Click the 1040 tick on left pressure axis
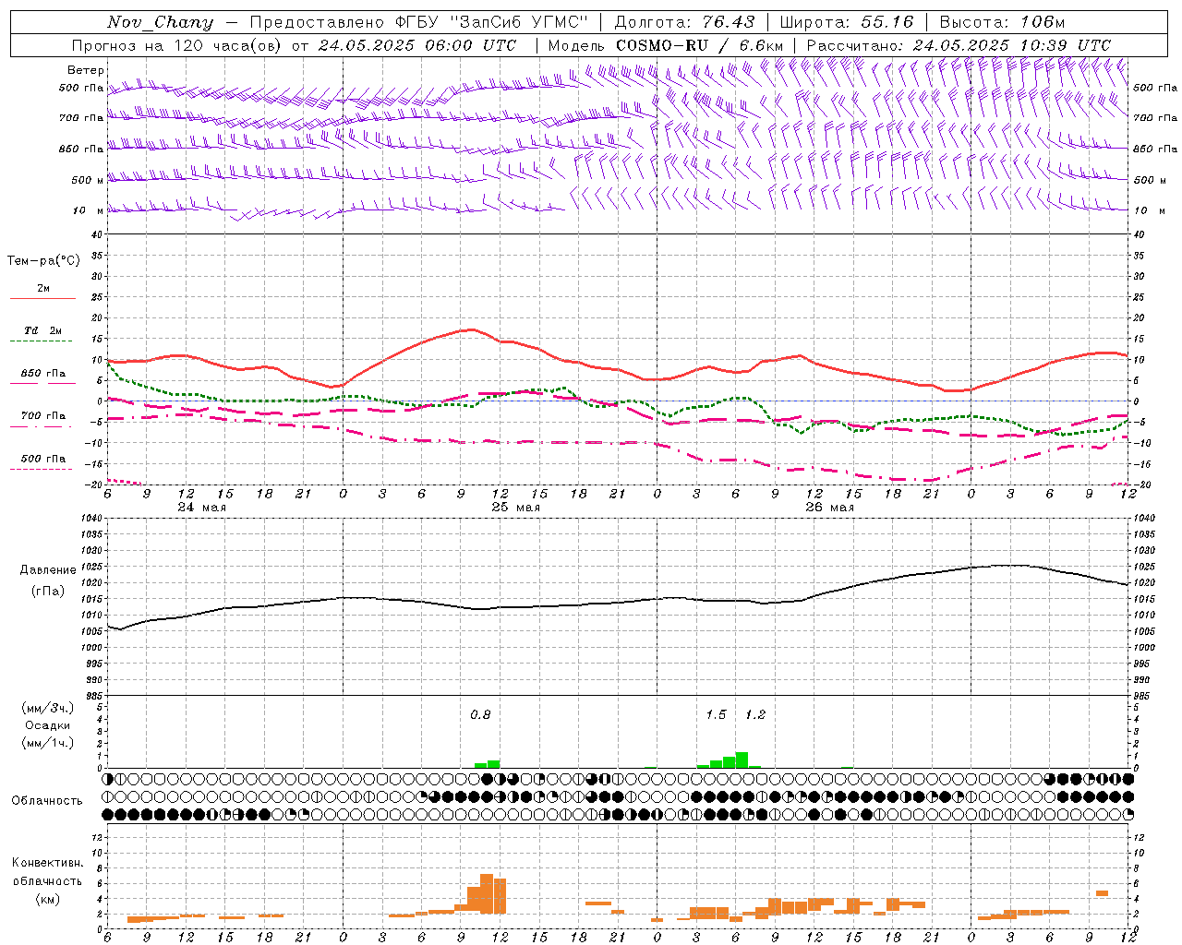This screenshot has width=1182, height=945. pos(90,518)
